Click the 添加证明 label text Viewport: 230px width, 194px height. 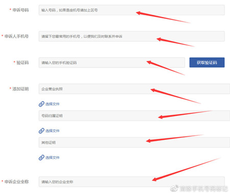click(x=20, y=89)
